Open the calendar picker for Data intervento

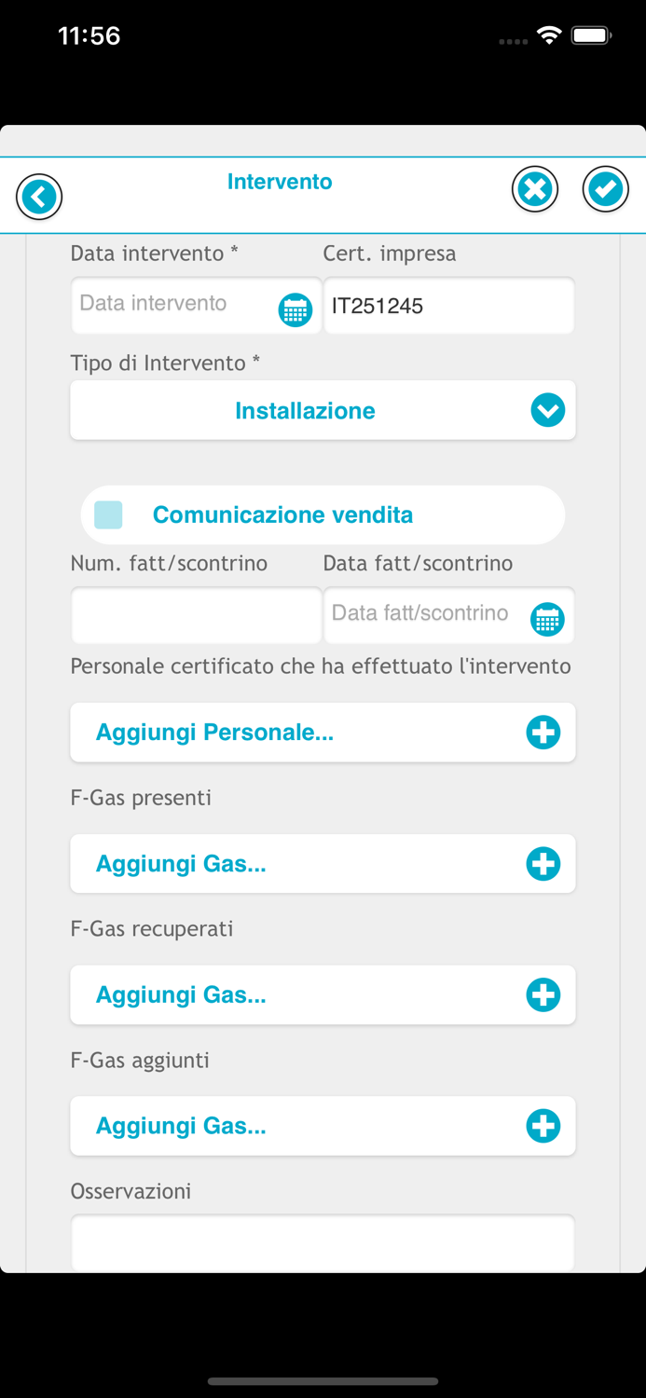tap(295, 308)
